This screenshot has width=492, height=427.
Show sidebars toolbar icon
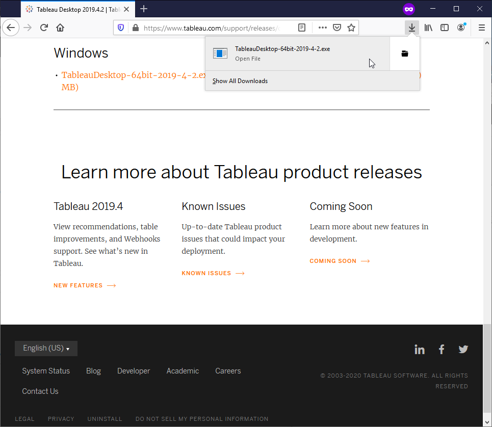pyautogui.click(x=445, y=28)
